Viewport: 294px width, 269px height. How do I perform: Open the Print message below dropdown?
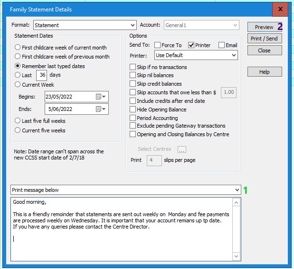126,190
